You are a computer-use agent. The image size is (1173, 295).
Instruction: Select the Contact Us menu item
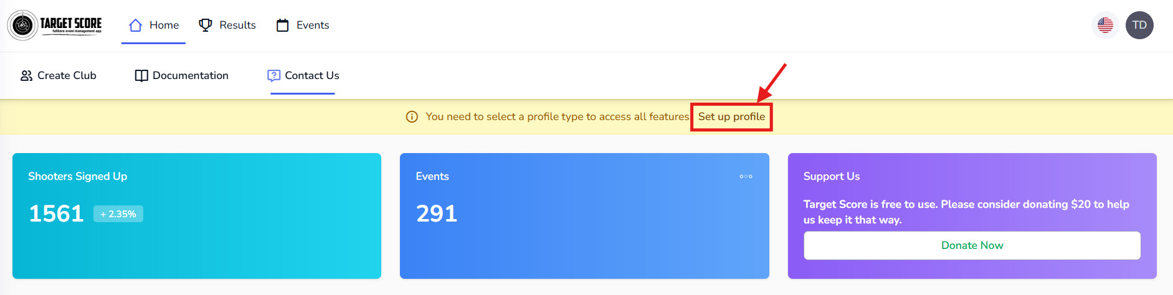311,76
